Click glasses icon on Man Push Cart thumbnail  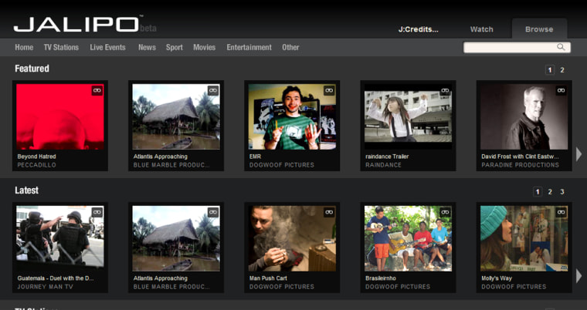pyautogui.click(x=329, y=212)
